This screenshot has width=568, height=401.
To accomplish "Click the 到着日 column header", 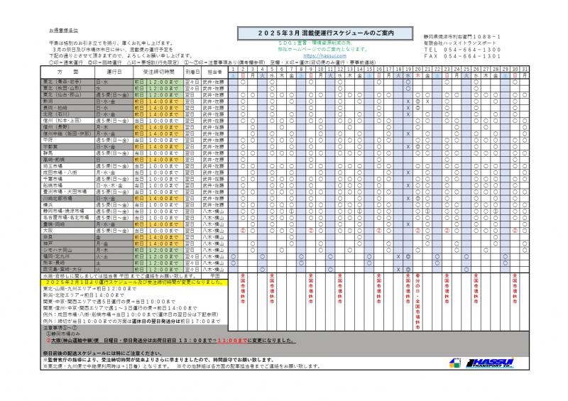I will click(192, 72).
